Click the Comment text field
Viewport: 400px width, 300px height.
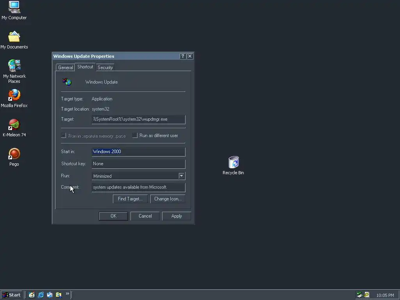click(139, 187)
